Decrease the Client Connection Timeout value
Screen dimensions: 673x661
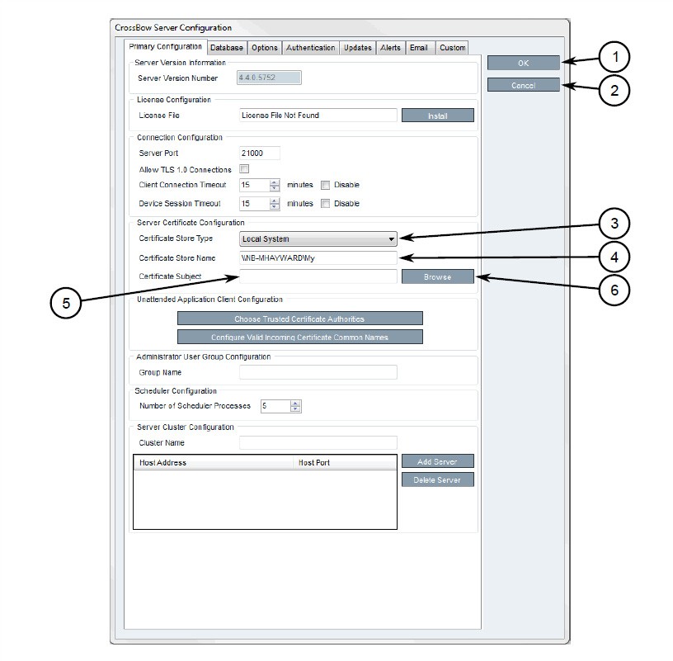point(275,188)
